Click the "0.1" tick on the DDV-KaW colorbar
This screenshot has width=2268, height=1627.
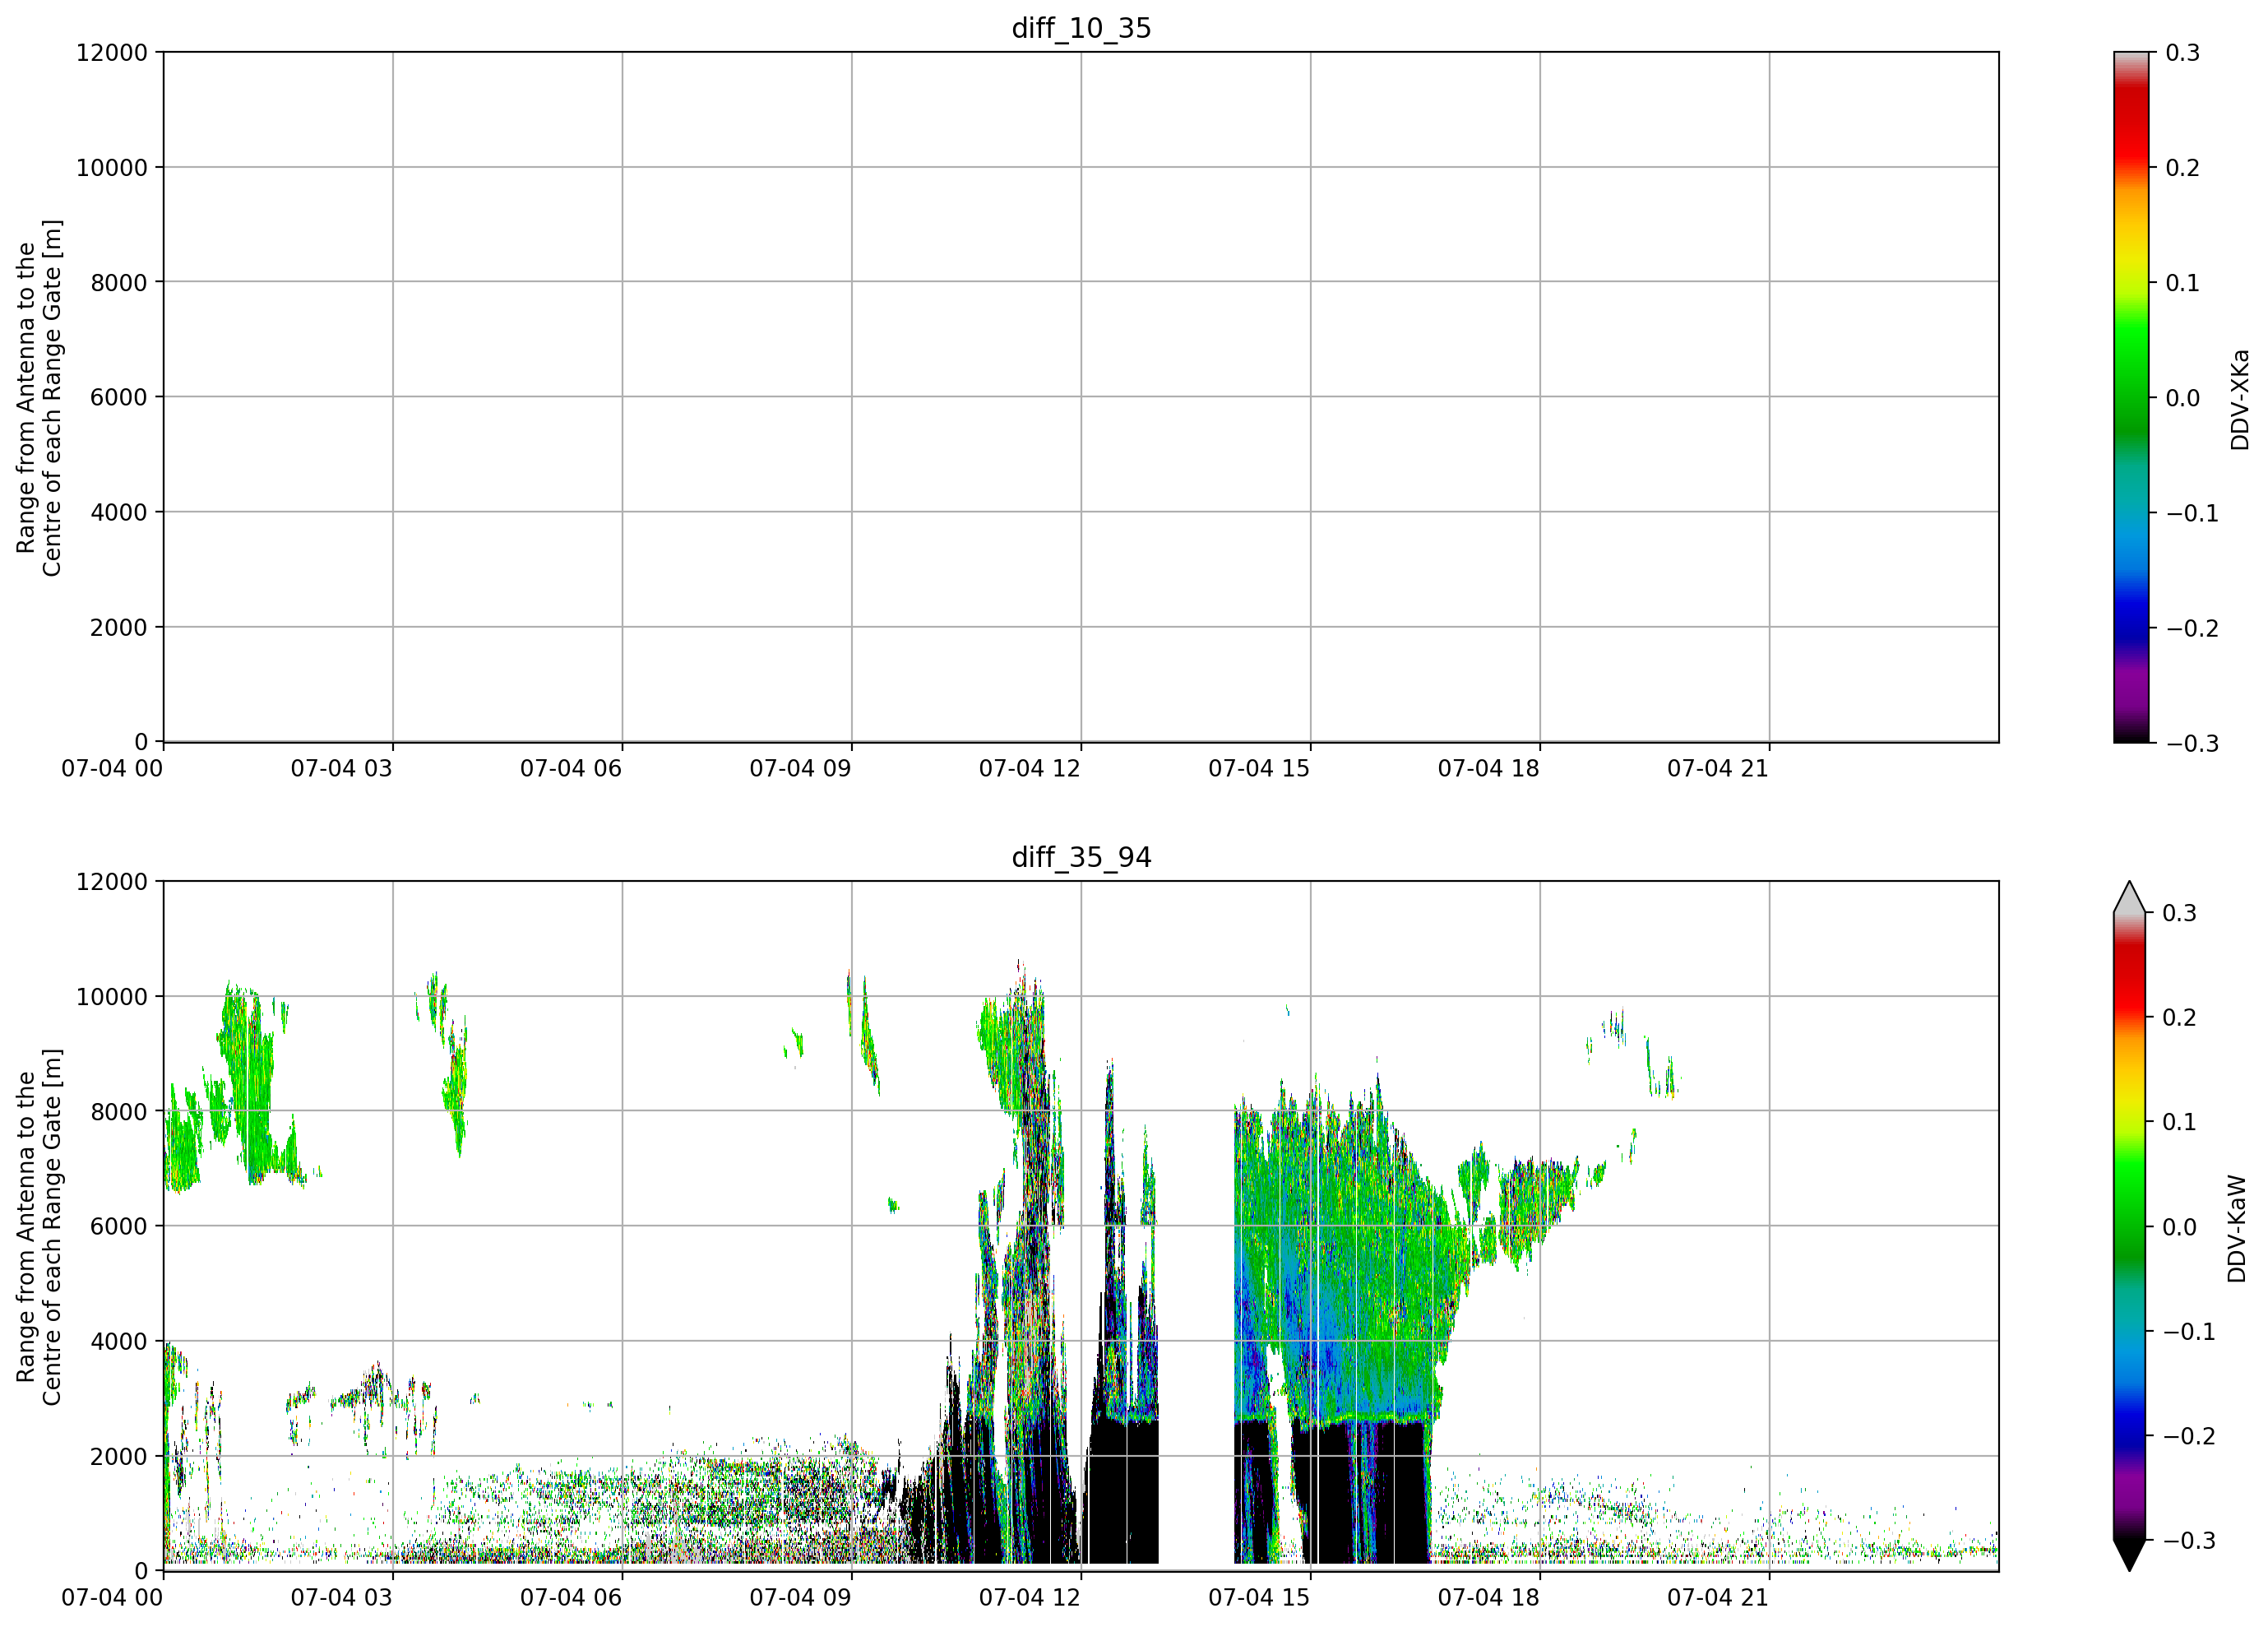tap(2180, 1122)
